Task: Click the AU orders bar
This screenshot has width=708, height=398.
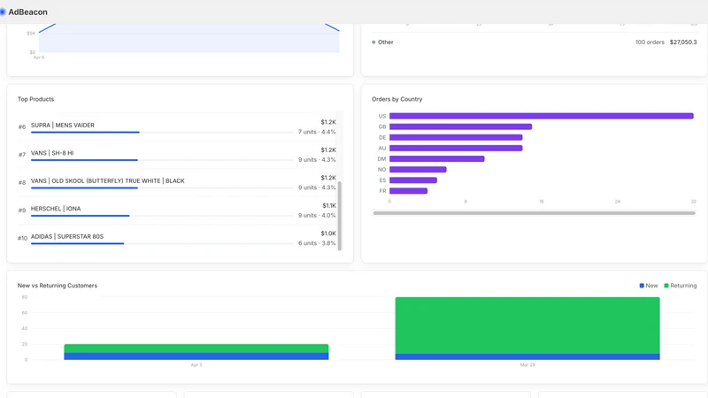Action: 456,148
